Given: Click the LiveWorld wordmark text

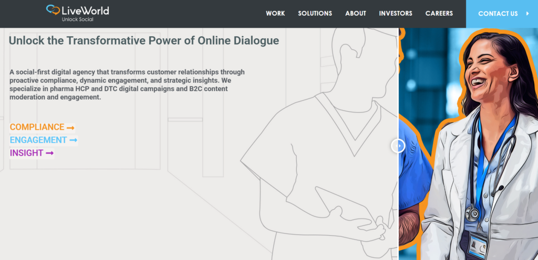Looking at the screenshot, I should tap(86, 10).
